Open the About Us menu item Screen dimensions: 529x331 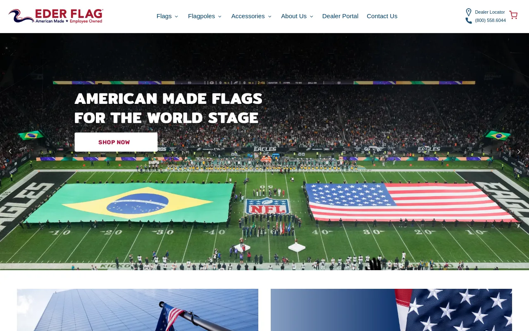click(294, 16)
